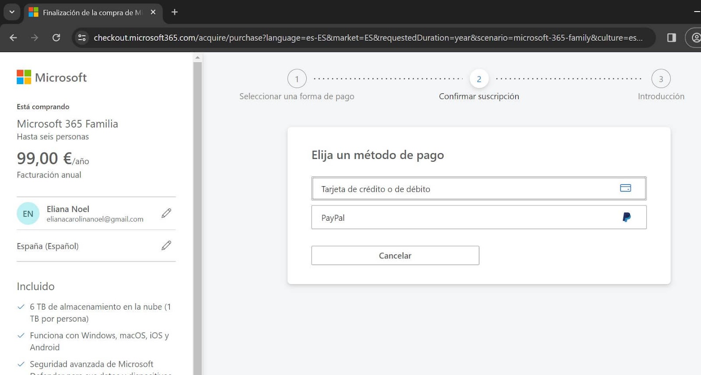Image resolution: width=701 pixels, height=375 pixels.
Task: Choose PayPal as payment method
Action: pos(479,217)
